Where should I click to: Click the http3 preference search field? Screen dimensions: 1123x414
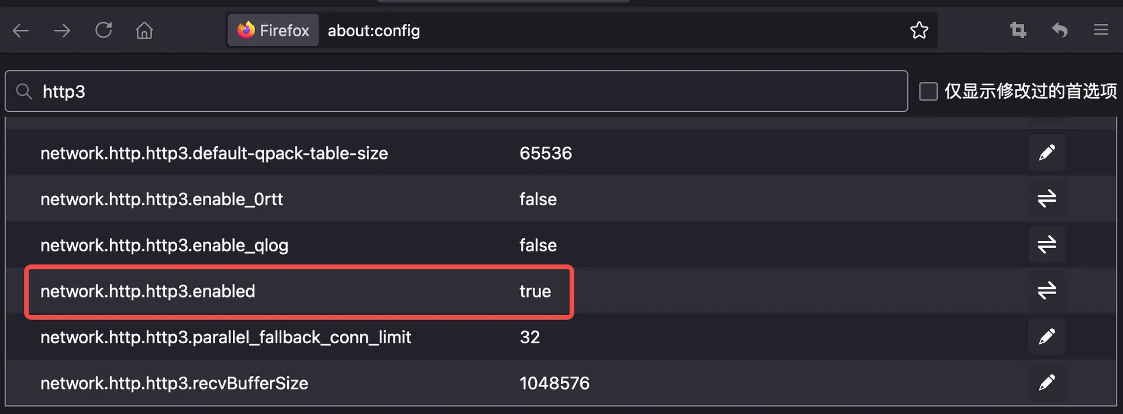tap(456, 91)
